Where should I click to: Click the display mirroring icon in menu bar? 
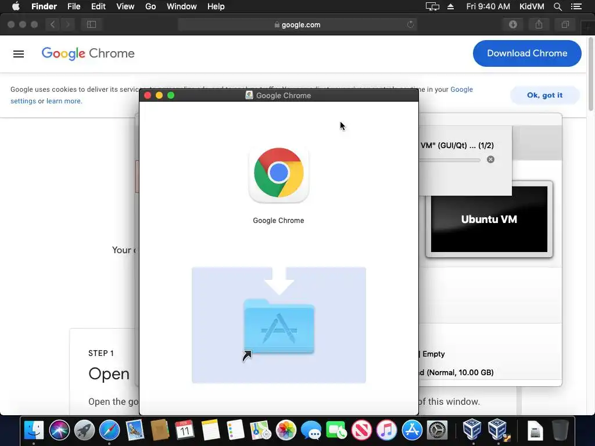pos(432,6)
